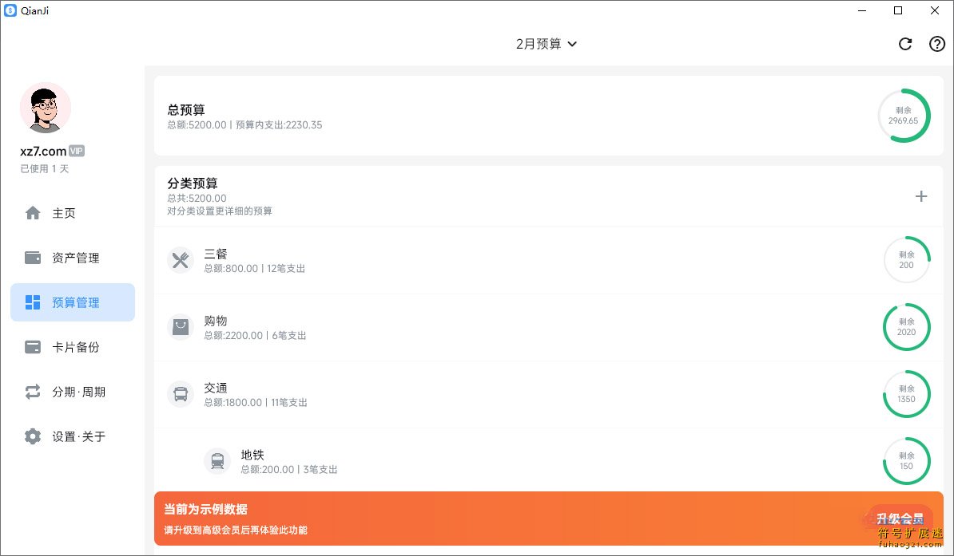Click the VIP badge next to username
This screenshot has width=954, height=556.
point(77,151)
